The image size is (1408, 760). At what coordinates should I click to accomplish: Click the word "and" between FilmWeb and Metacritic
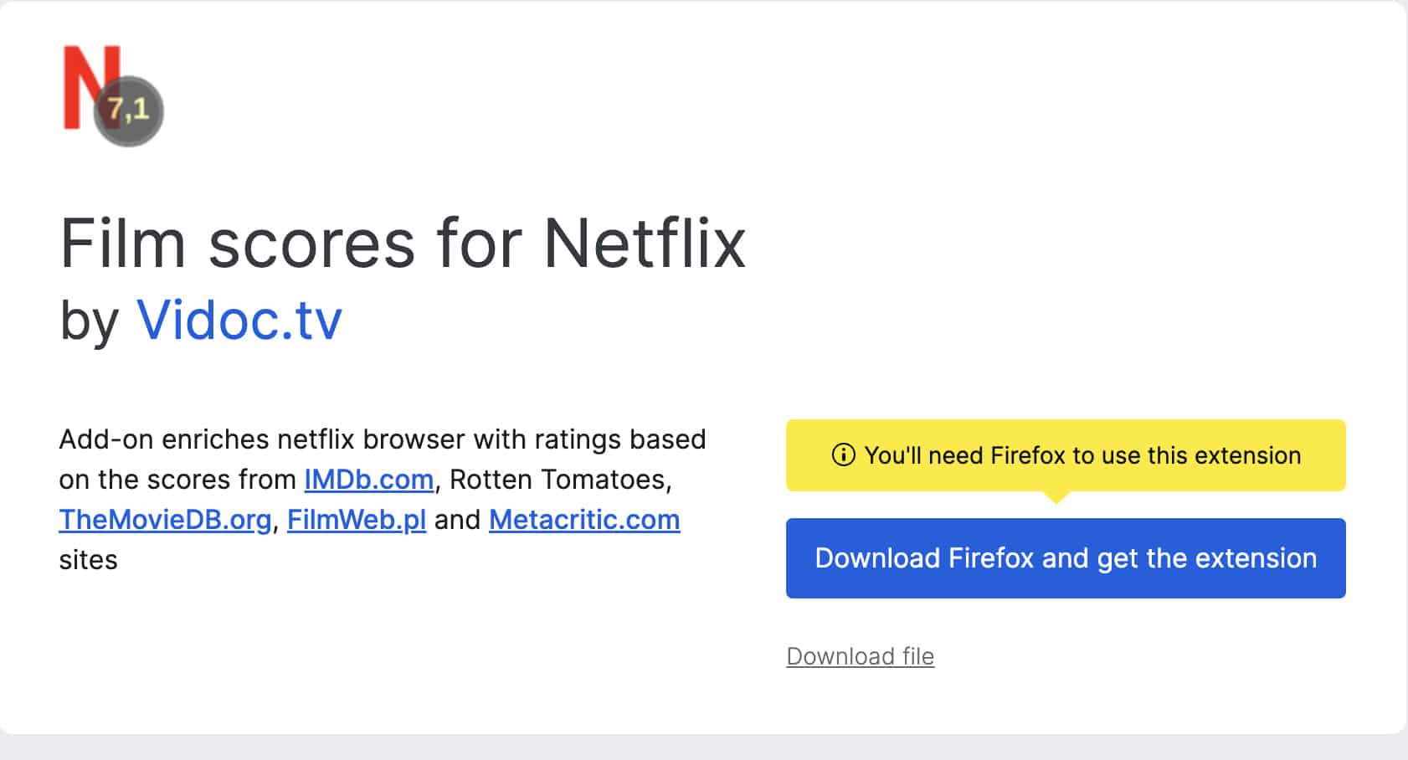click(457, 520)
